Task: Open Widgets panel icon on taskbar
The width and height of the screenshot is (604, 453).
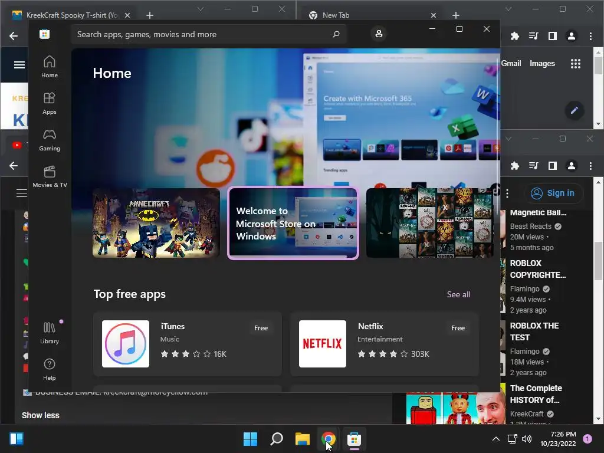Action: click(x=16, y=439)
